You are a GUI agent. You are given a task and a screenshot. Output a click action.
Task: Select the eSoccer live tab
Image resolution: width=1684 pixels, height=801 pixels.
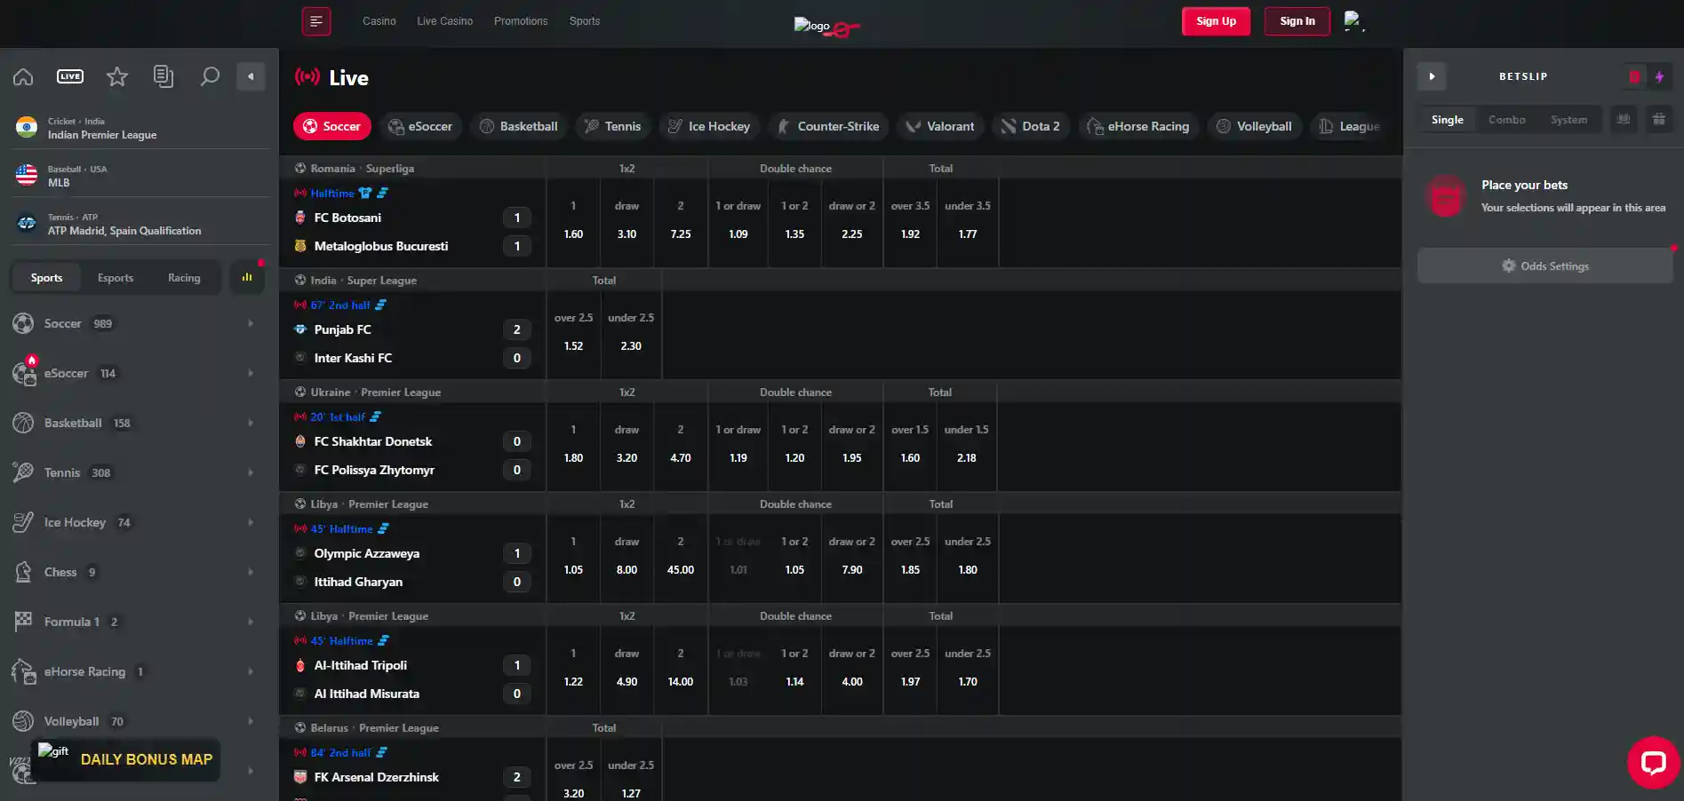(x=420, y=126)
